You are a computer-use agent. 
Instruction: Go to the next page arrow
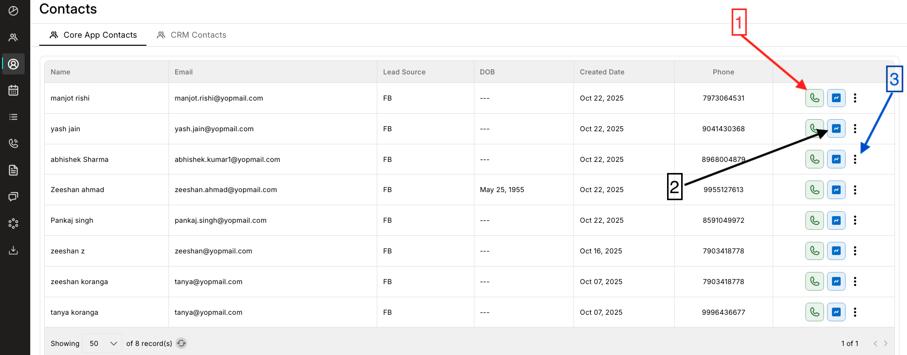[886, 343]
